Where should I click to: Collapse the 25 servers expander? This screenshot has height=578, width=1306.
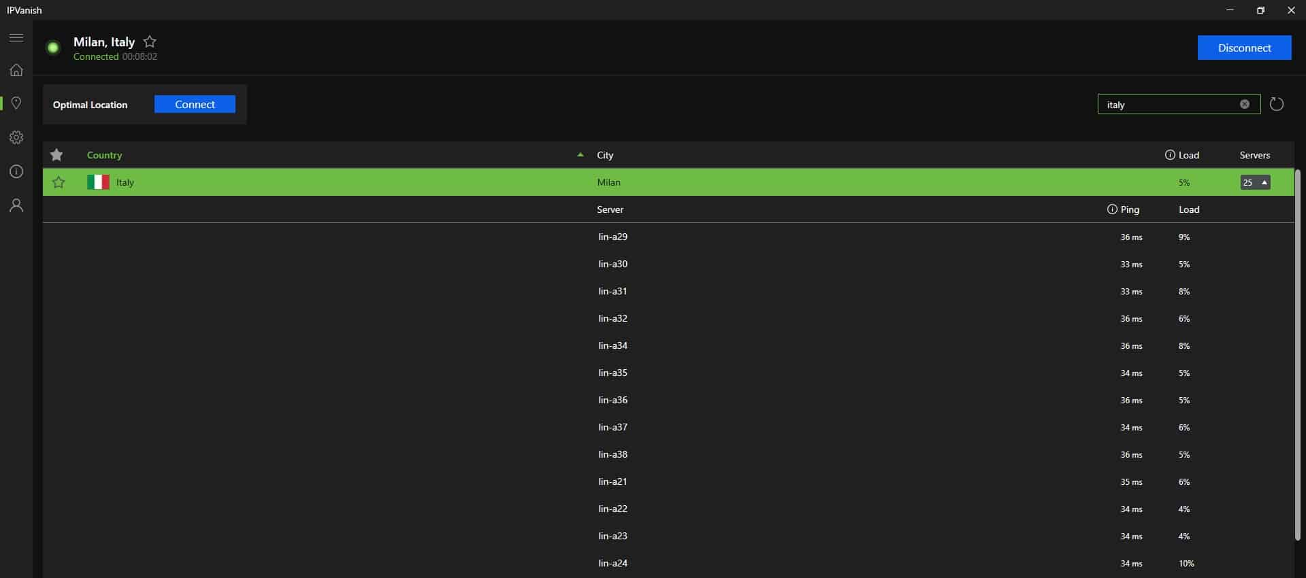pos(1255,182)
